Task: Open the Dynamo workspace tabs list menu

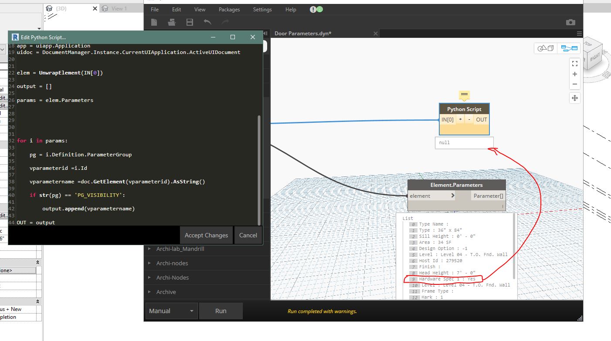Action: [x=579, y=34]
